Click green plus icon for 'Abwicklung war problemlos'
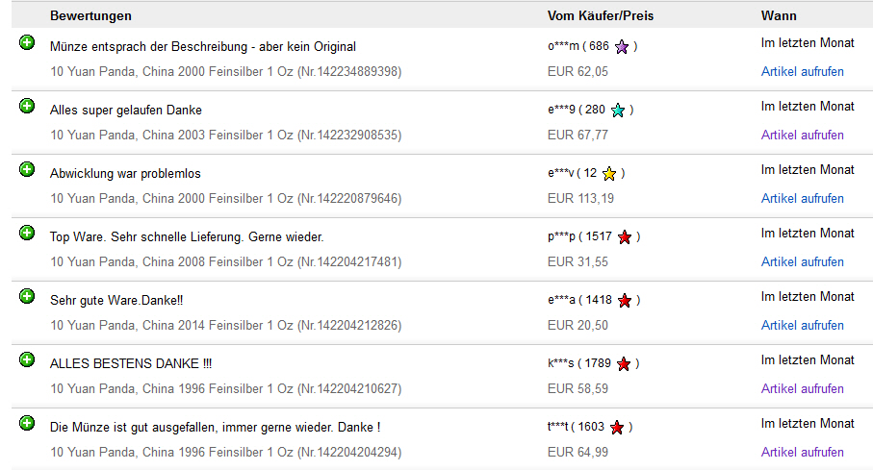The image size is (873, 470). (27, 169)
